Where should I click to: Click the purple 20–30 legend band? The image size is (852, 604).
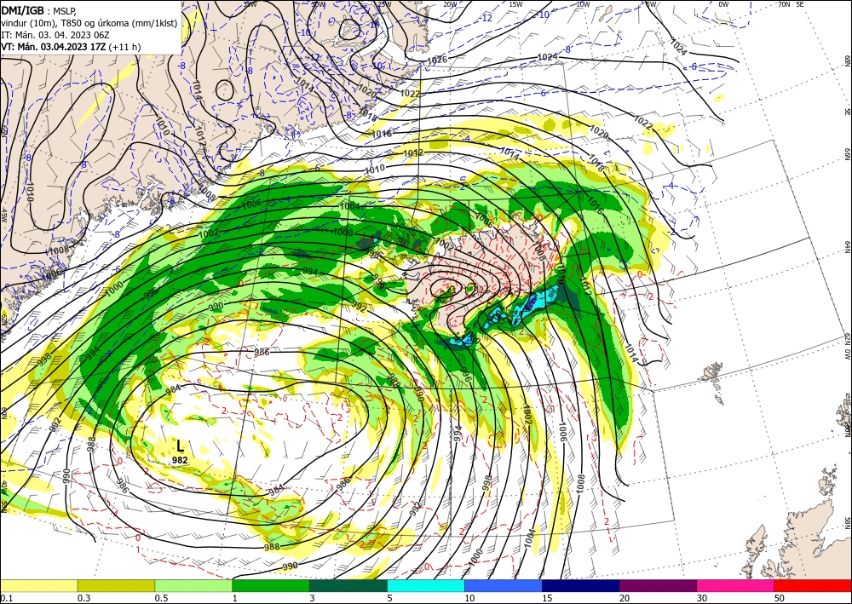pos(658,585)
